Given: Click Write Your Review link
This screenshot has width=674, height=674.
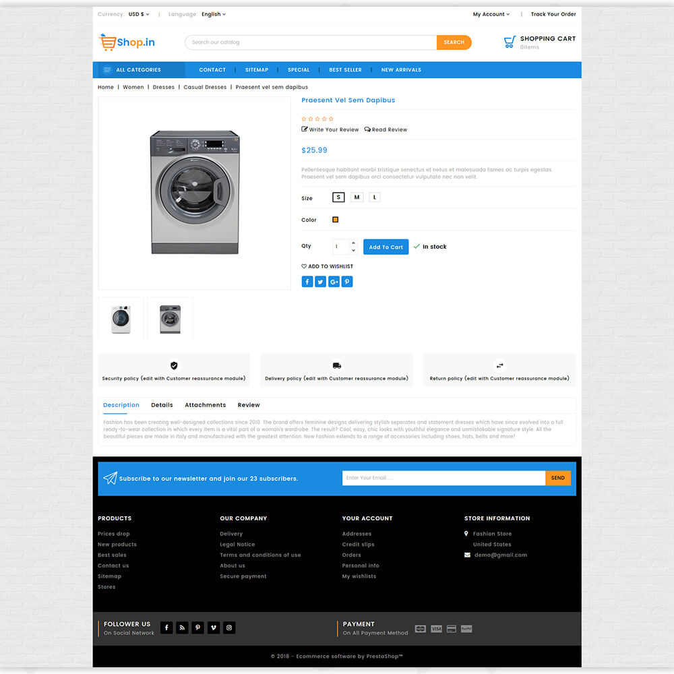Looking at the screenshot, I should pos(330,129).
